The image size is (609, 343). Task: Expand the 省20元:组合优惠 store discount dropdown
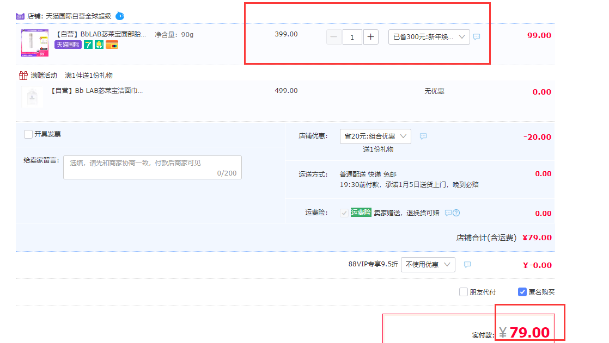coord(375,136)
